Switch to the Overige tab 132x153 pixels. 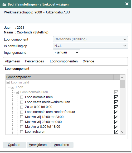[88, 61]
